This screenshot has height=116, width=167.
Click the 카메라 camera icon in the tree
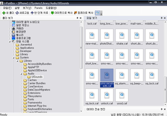click(x=14, y=29)
